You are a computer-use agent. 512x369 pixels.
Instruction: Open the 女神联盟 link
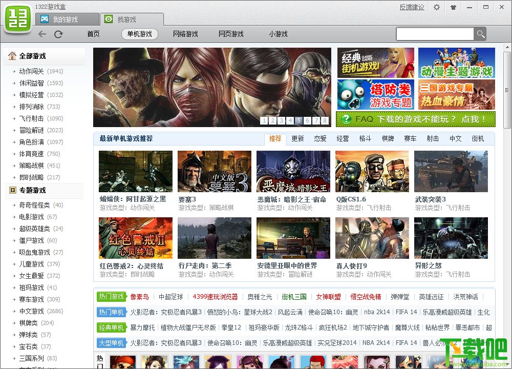pos(328,297)
